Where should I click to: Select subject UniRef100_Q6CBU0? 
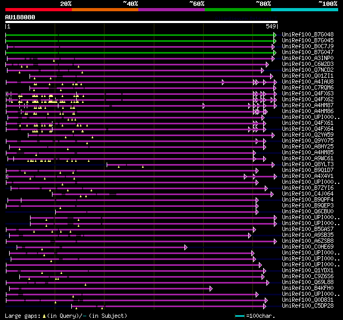click(308, 212)
